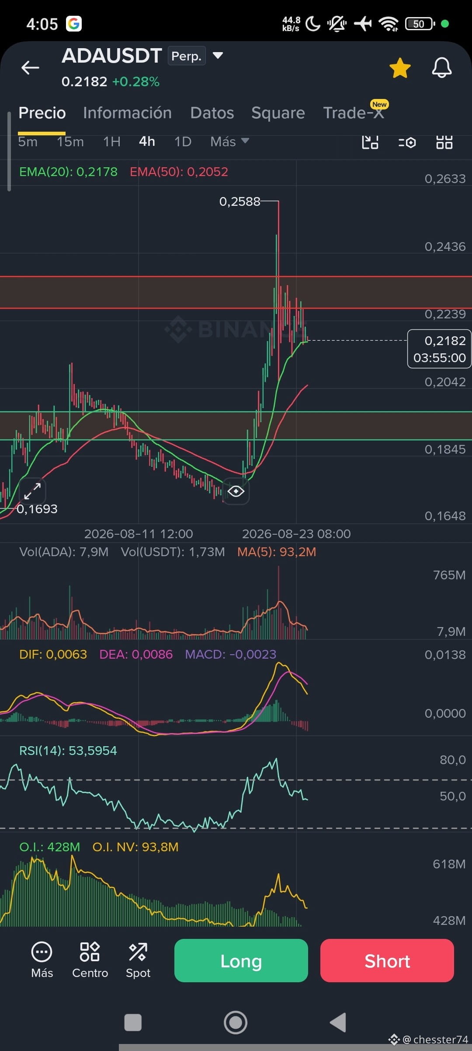Expand chart to fullscreen

click(32, 491)
